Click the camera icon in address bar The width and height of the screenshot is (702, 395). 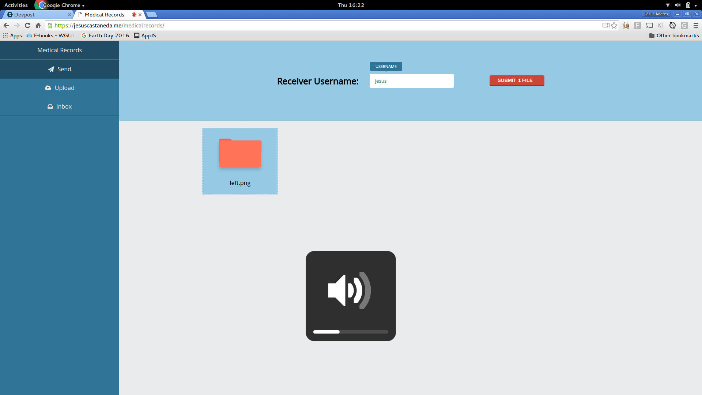coord(605,26)
